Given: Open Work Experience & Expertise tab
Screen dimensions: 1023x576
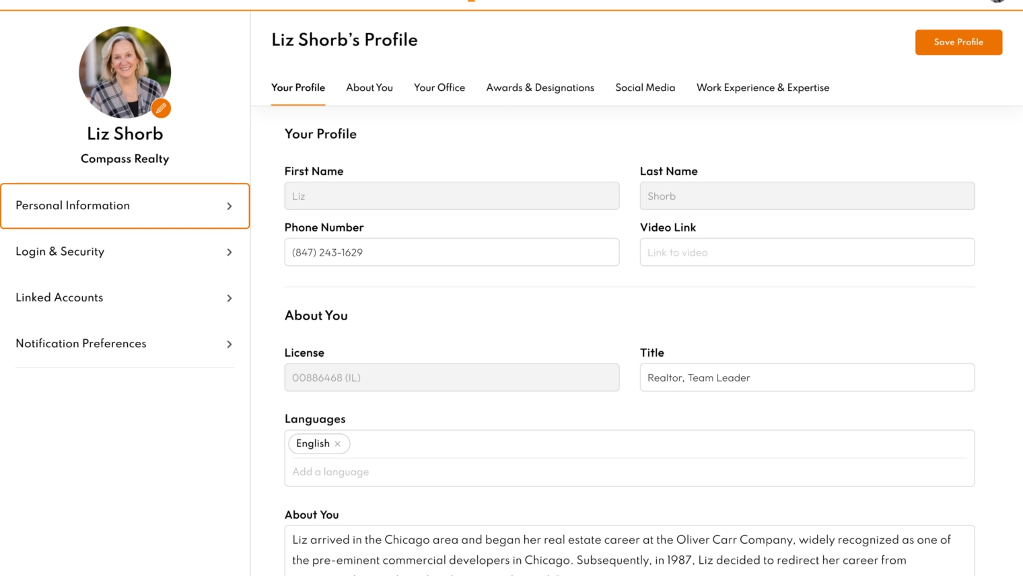Looking at the screenshot, I should coord(763,88).
